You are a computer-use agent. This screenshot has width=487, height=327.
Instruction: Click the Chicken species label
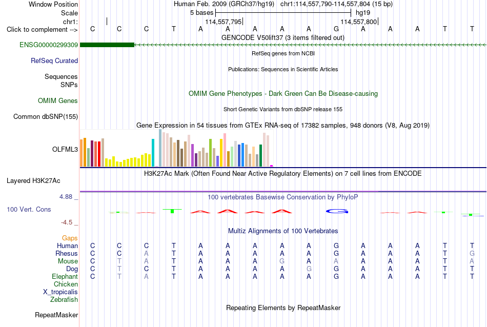(x=66, y=284)
